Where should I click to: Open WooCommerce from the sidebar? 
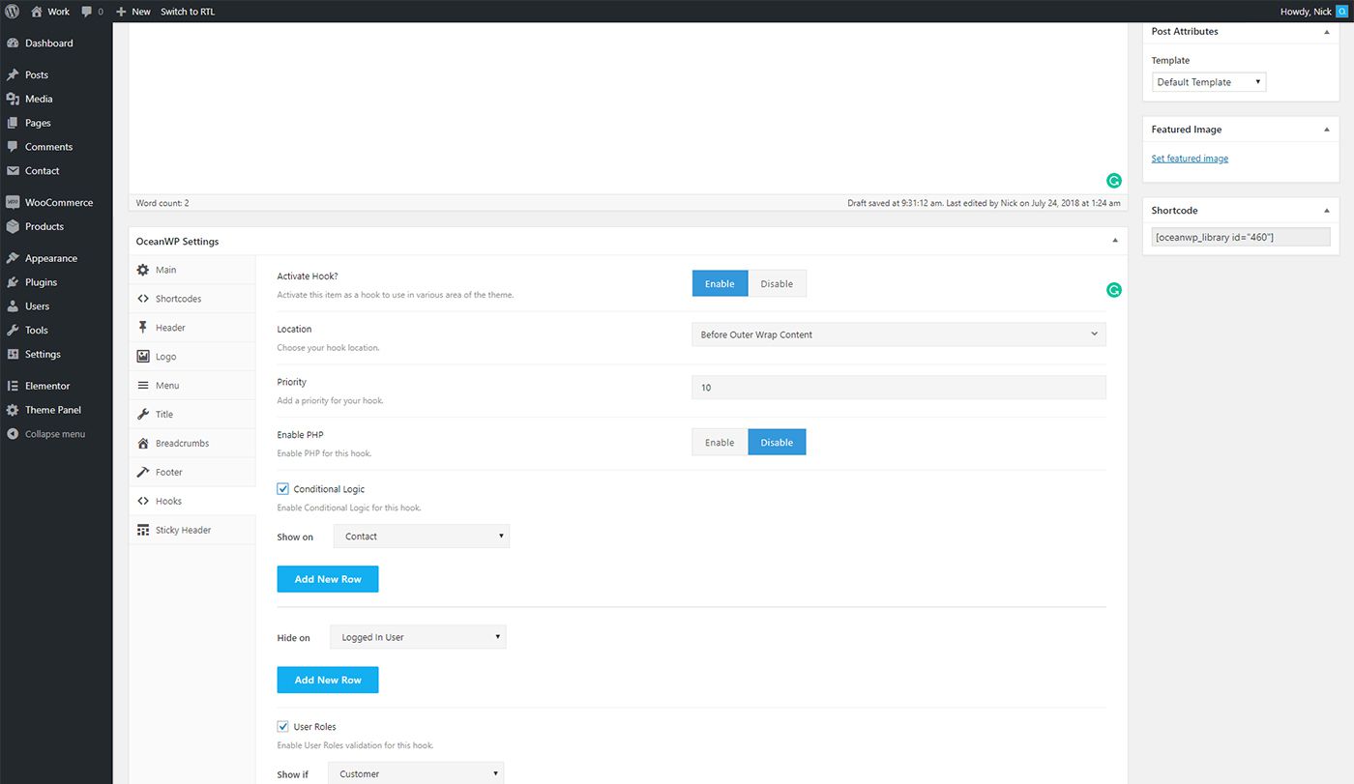coord(56,203)
